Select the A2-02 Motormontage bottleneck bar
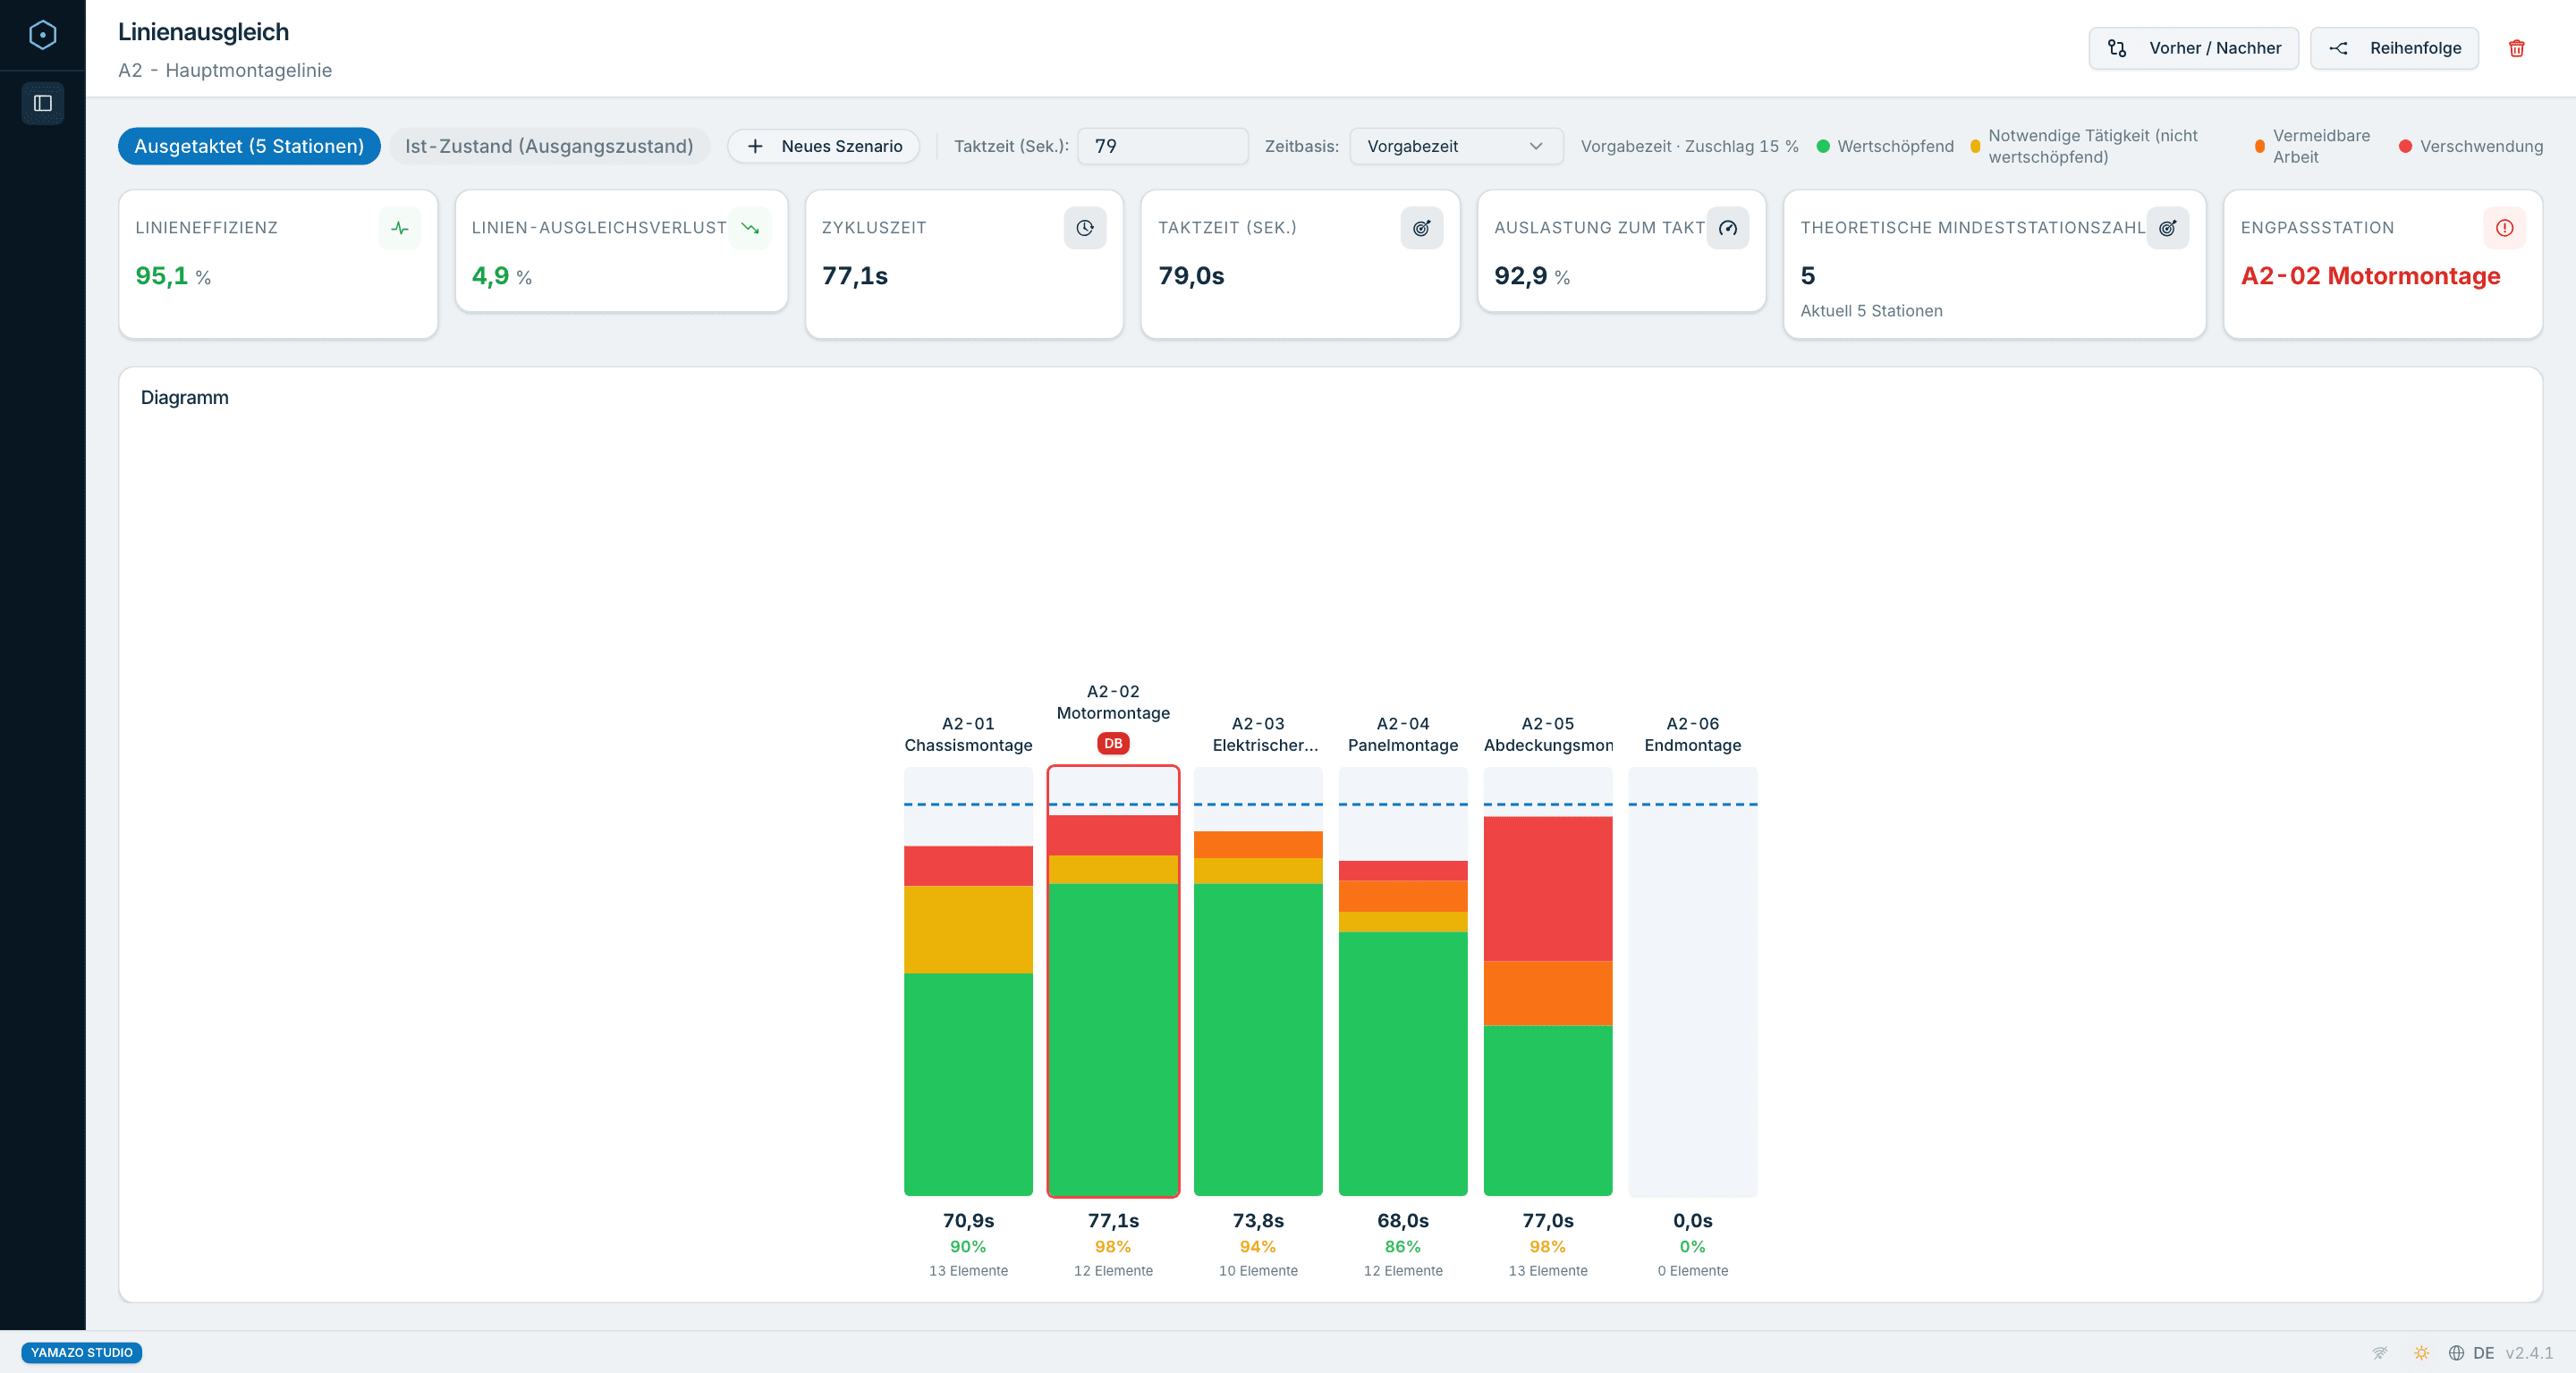Viewport: 2576px width, 1373px height. pos(1113,981)
